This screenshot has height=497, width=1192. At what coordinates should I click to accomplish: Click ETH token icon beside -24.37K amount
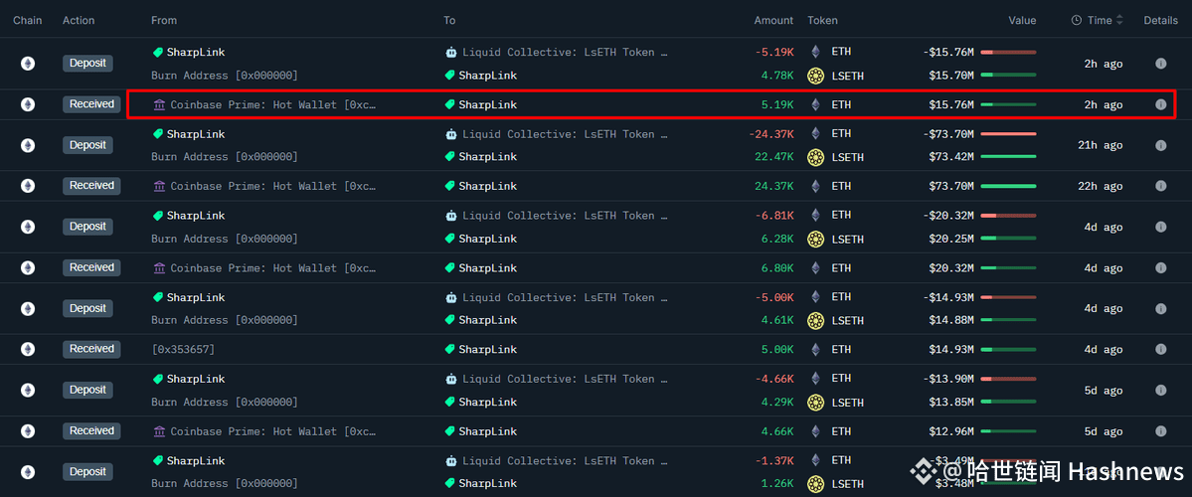click(815, 134)
